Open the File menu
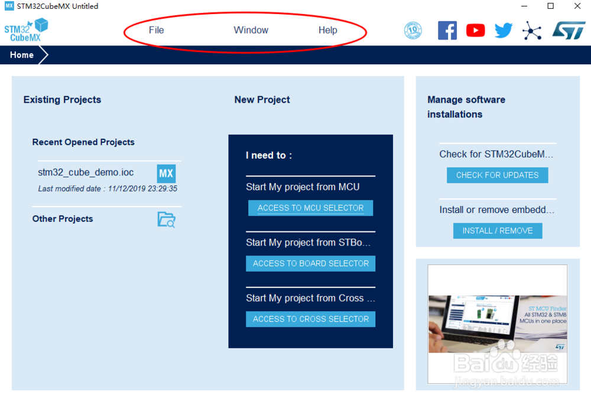 tap(156, 30)
